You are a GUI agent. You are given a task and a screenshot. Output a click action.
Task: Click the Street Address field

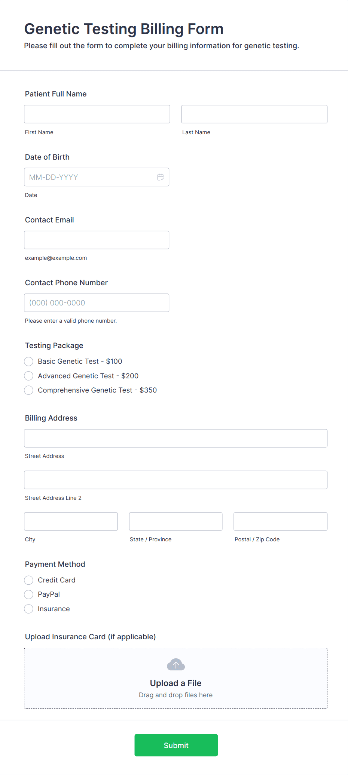(175, 438)
